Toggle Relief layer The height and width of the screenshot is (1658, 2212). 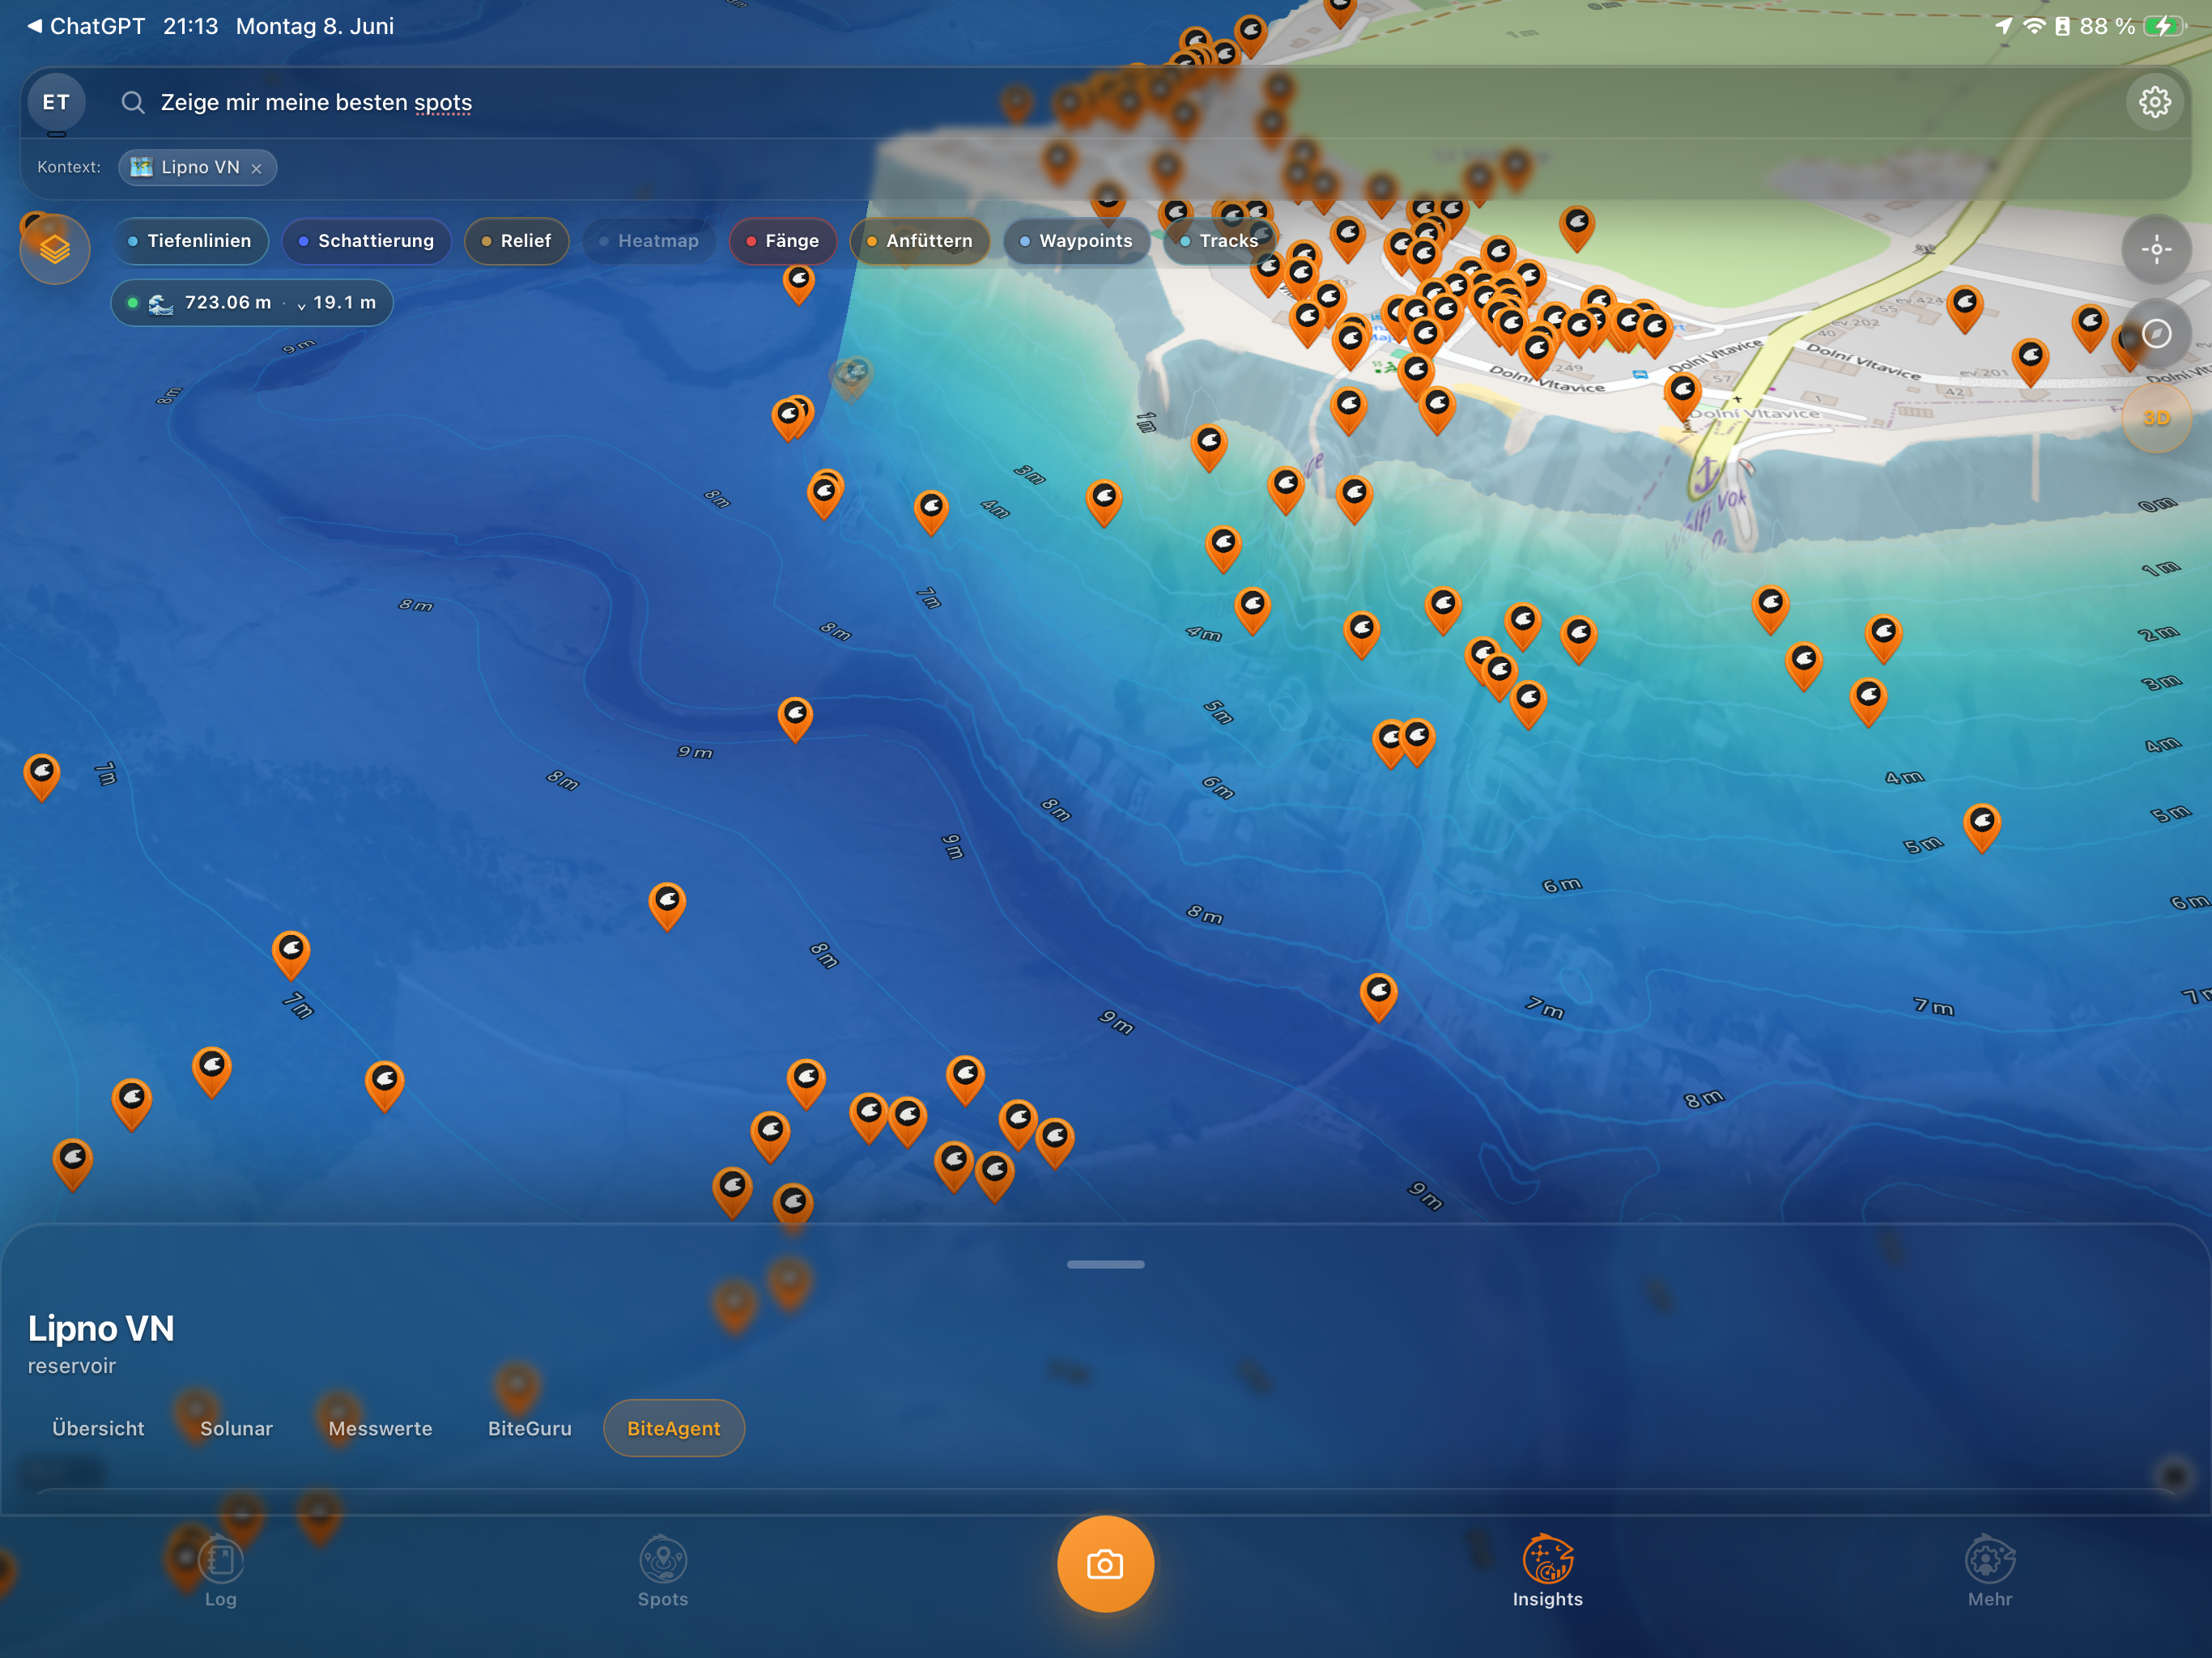(x=516, y=241)
